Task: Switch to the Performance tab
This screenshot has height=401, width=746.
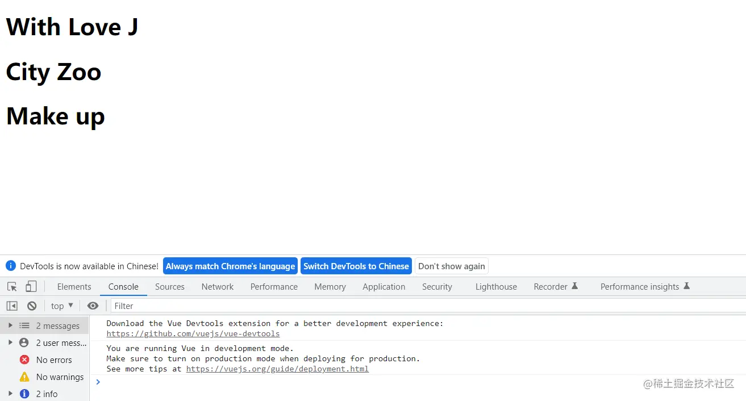Action: 274,287
